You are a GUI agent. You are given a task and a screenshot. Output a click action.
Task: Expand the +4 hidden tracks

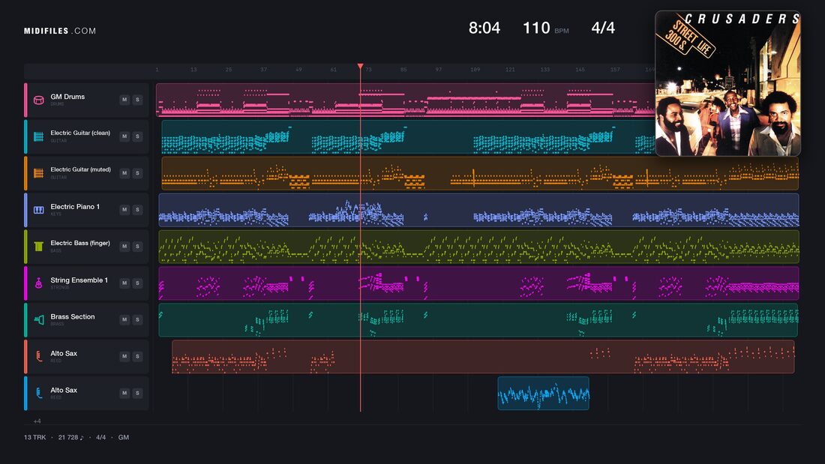(x=37, y=421)
